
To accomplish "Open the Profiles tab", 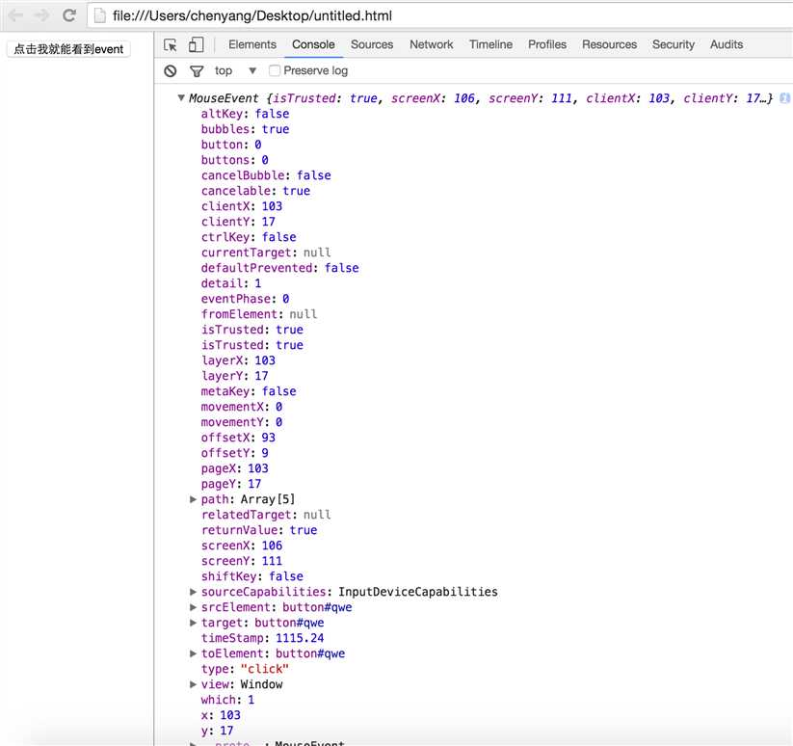I will click(x=547, y=44).
